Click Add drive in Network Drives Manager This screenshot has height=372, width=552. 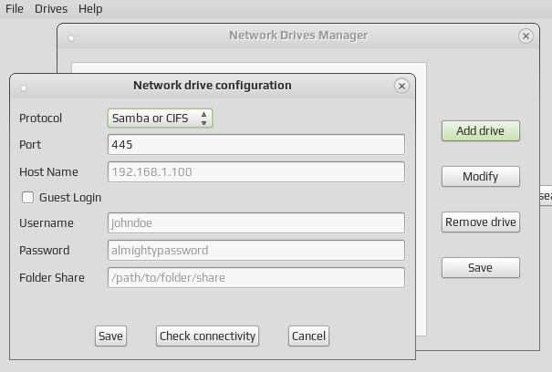[481, 131]
